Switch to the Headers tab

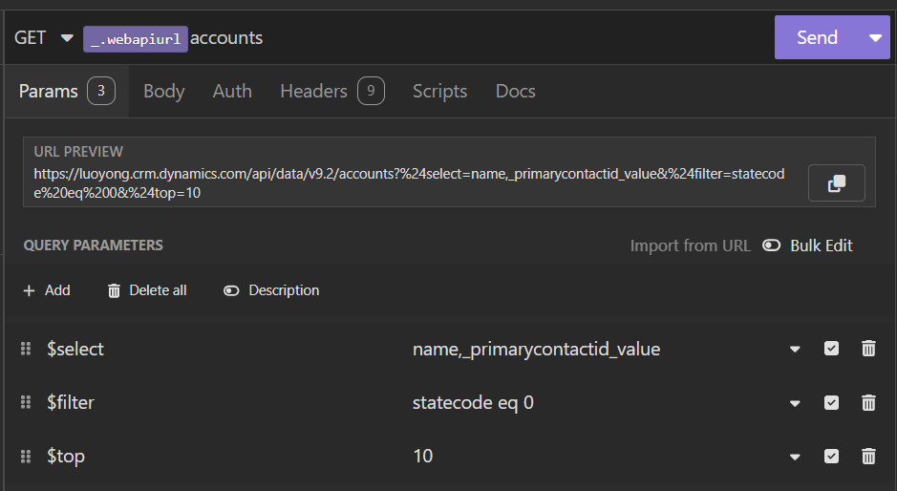pos(332,91)
